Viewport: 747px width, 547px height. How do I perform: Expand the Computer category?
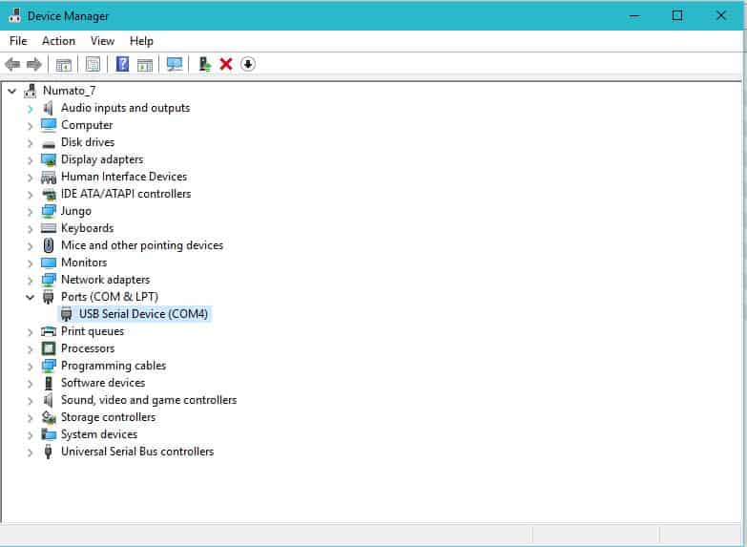point(30,126)
